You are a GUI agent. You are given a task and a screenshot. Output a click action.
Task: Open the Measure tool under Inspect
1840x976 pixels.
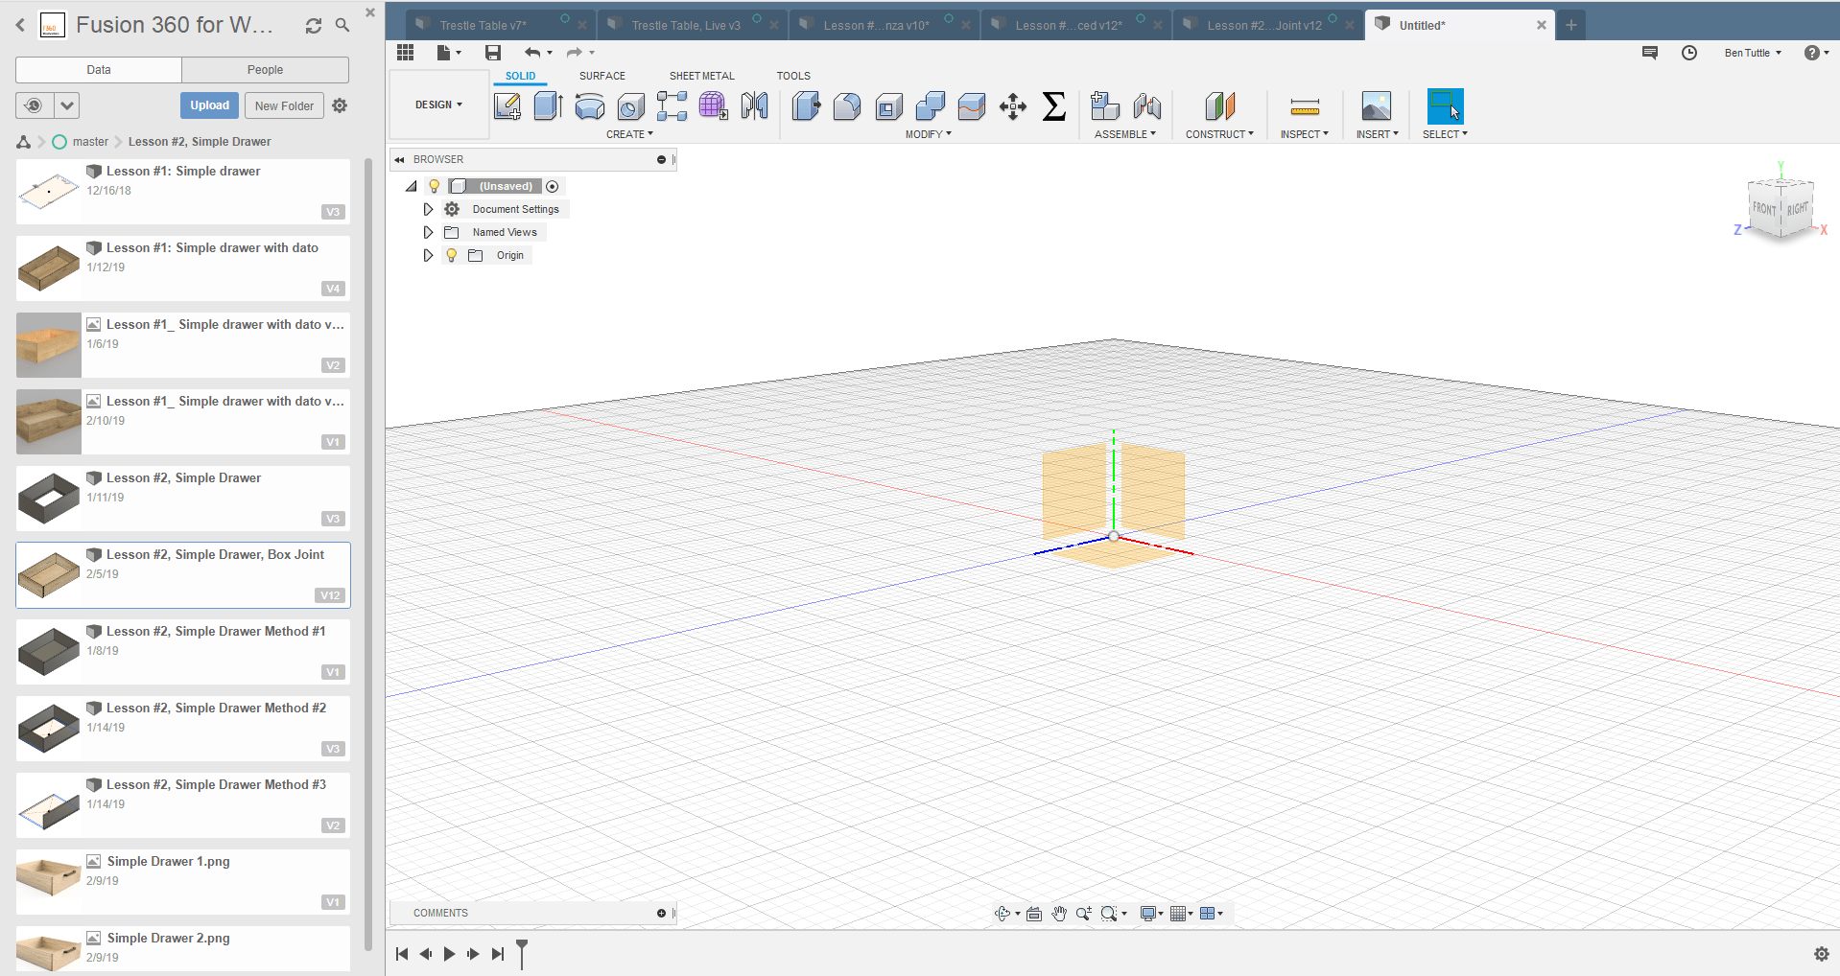click(1304, 106)
